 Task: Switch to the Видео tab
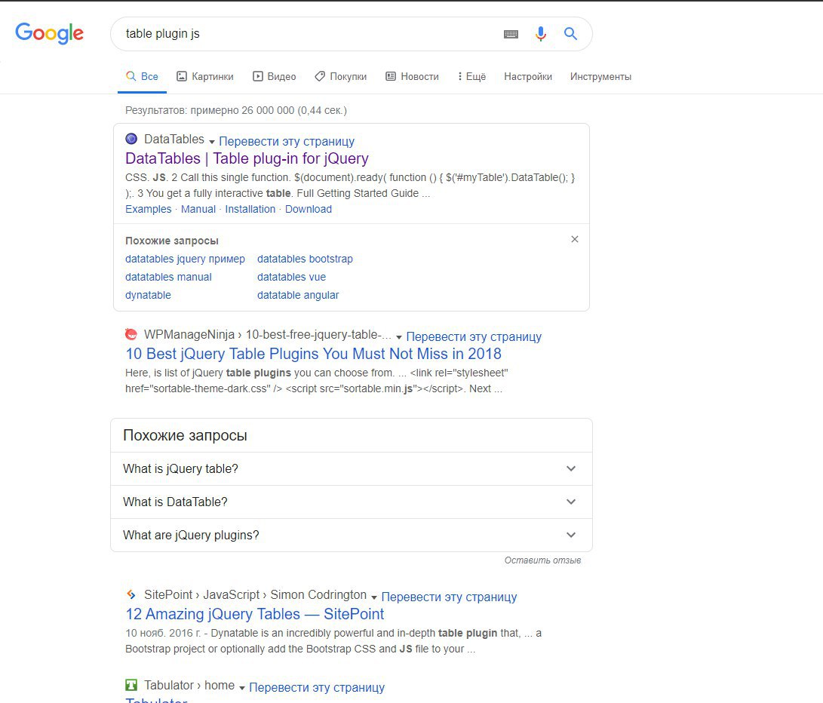[275, 77]
